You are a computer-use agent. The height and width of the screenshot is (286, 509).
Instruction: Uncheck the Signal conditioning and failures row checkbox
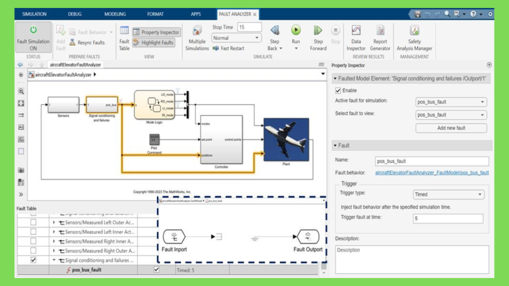click(x=33, y=260)
